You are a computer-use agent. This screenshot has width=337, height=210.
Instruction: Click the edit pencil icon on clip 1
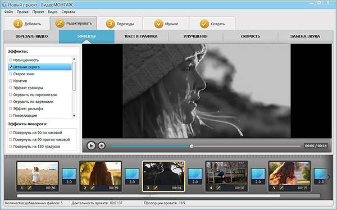(29, 188)
